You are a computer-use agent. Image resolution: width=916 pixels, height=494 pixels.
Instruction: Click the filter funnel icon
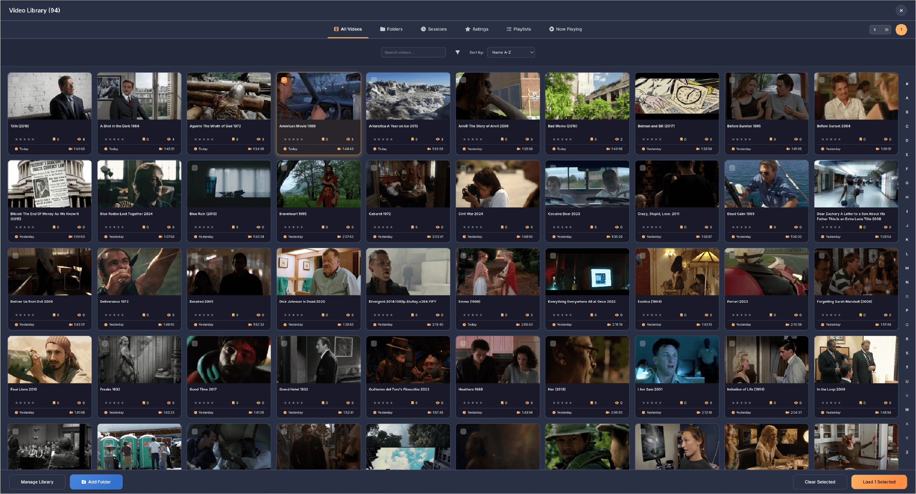click(x=458, y=52)
